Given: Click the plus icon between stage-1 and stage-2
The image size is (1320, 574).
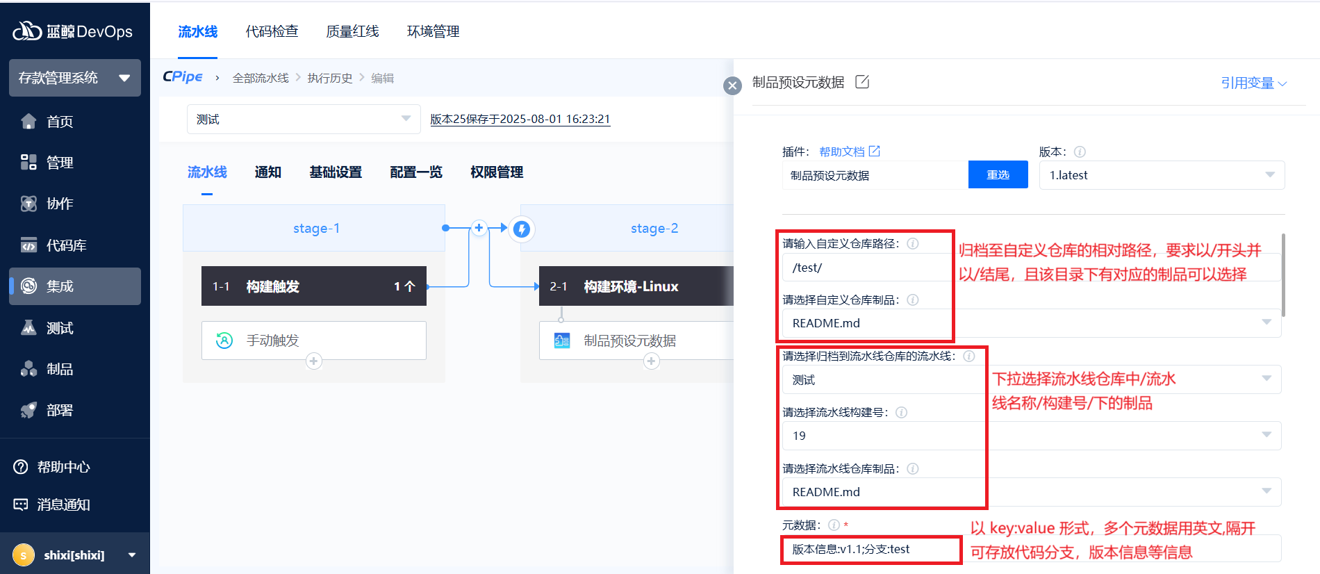Looking at the screenshot, I should [479, 228].
